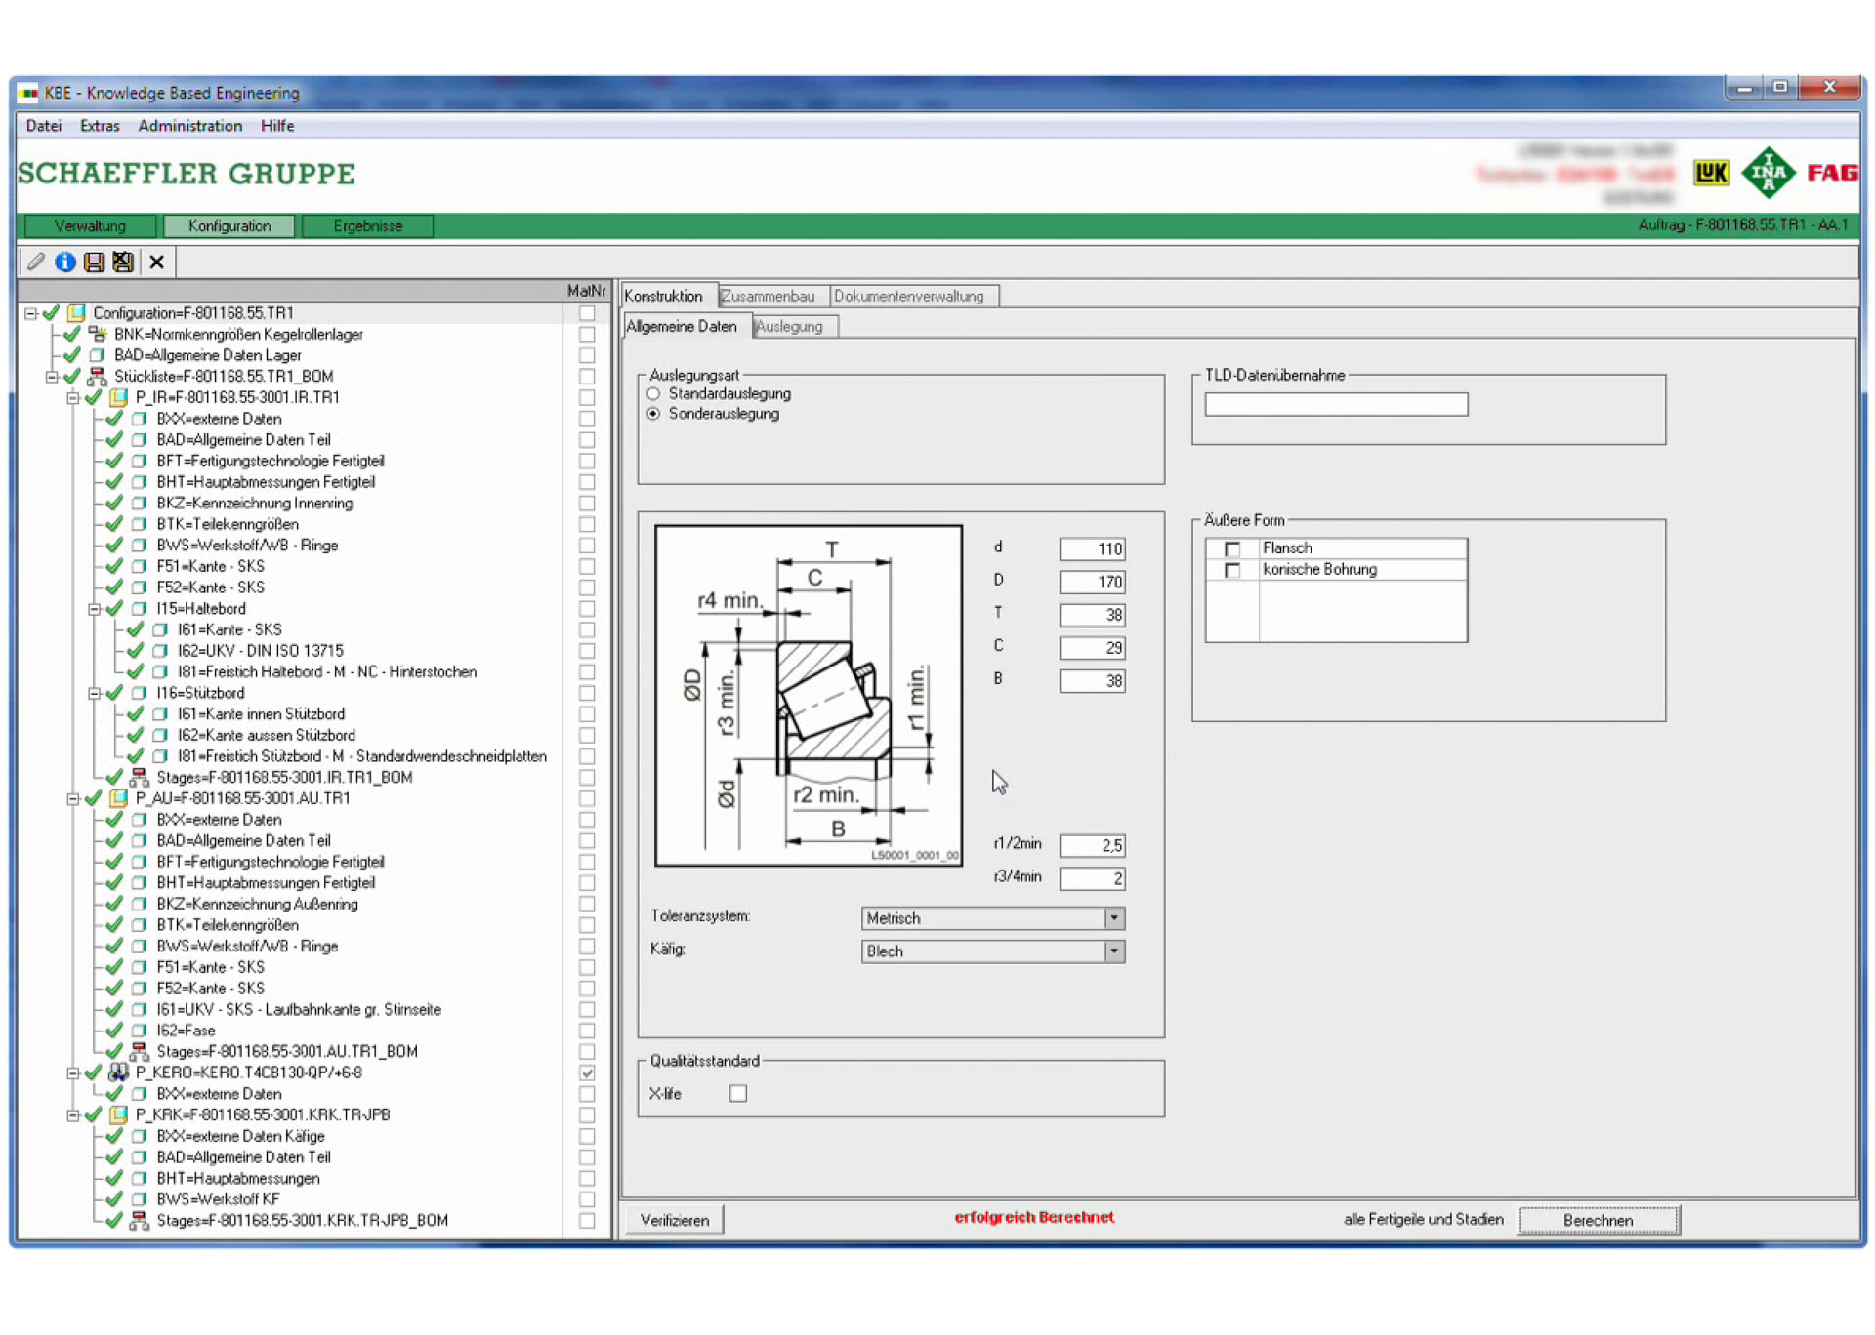
Task: Enable the X-life checkbox
Action: coord(738,1094)
